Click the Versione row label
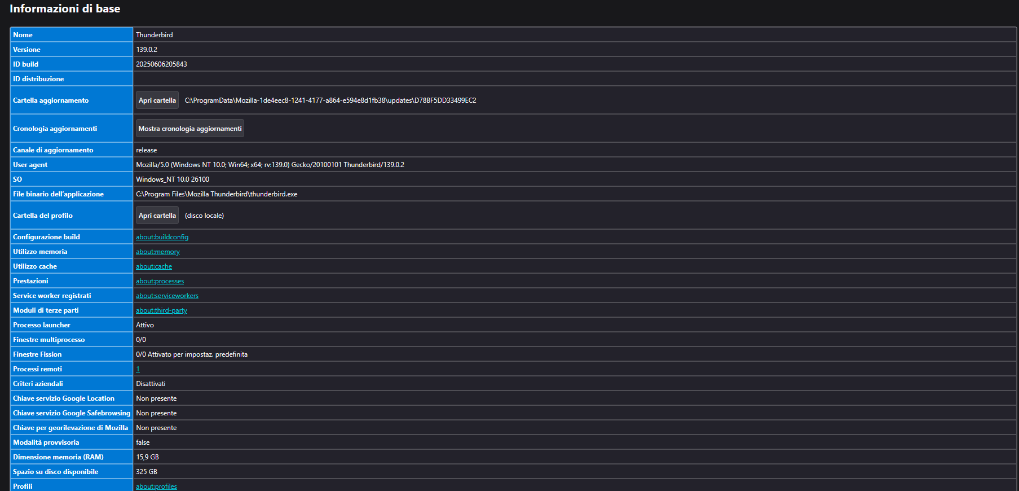1019x491 pixels. pos(27,50)
